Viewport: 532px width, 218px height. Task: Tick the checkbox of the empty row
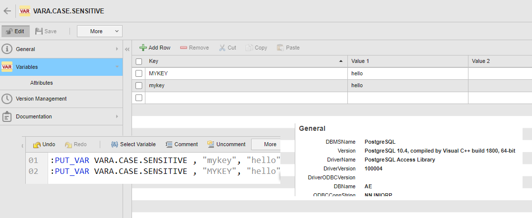pyautogui.click(x=139, y=98)
